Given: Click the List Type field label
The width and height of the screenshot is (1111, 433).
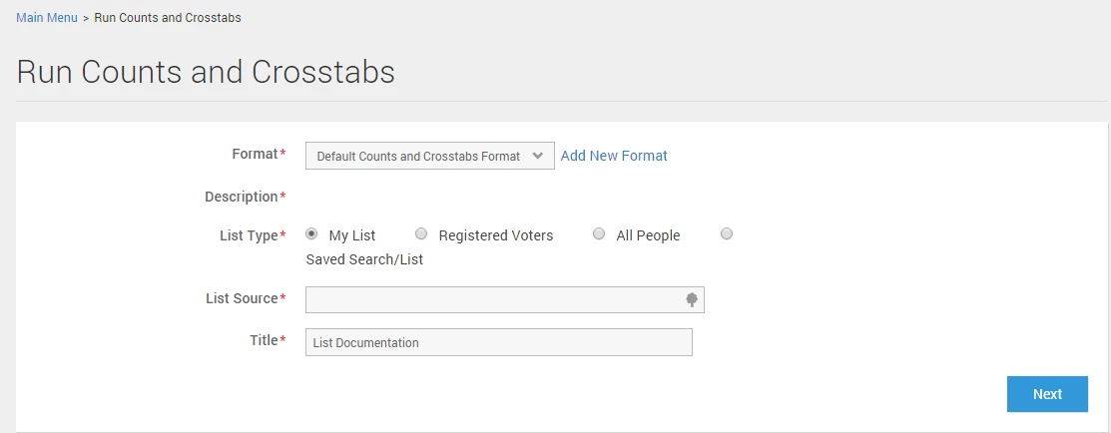Looking at the screenshot, I should [249, 235].
